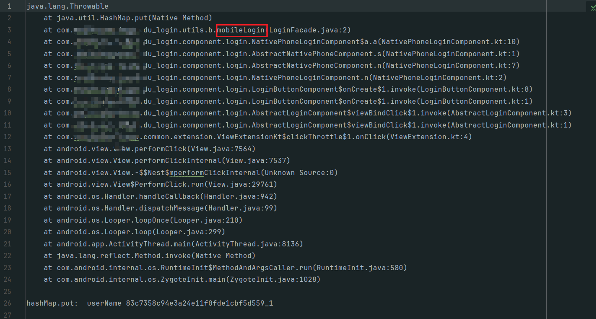Image resolution: width=596 pixels, height=319 pixels.
Task: Click 'NativePhoneLoginComponent.kt:2' reference
Action: pos(437,78)
